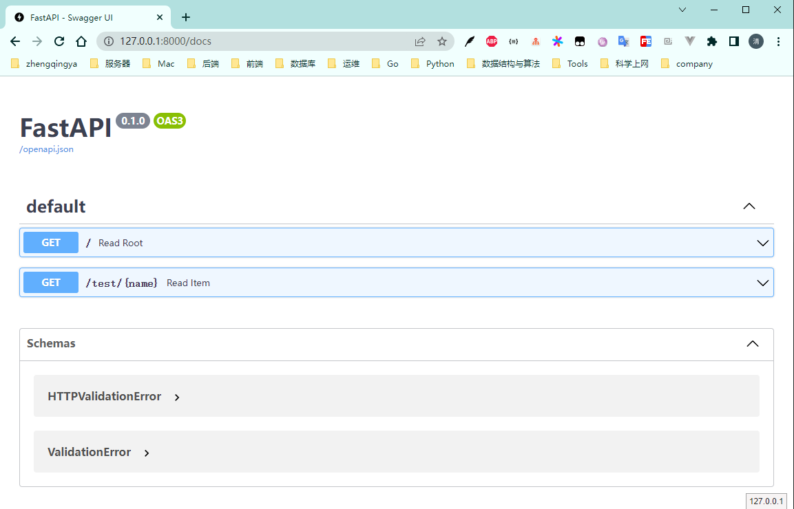This screenshot has width=794, height=509.
Task: Open the 后端 bookmark folder
Action: click(x=203, y=64)
